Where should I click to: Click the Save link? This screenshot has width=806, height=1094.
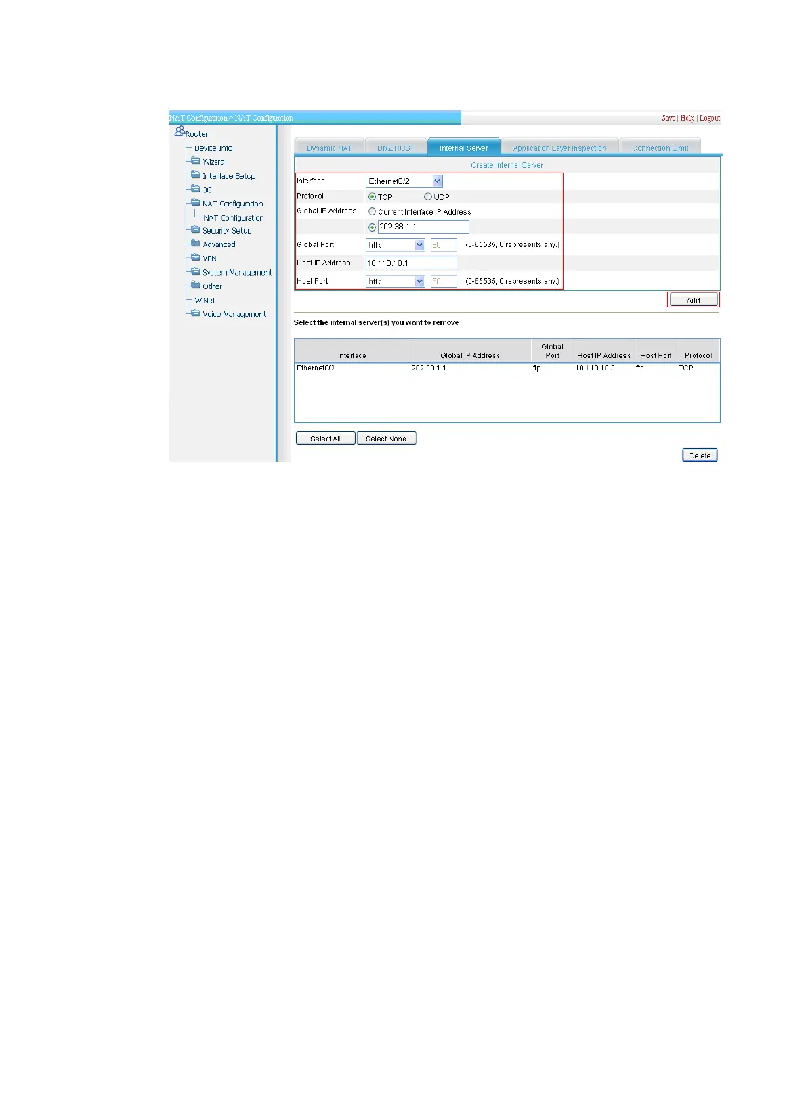669,118
